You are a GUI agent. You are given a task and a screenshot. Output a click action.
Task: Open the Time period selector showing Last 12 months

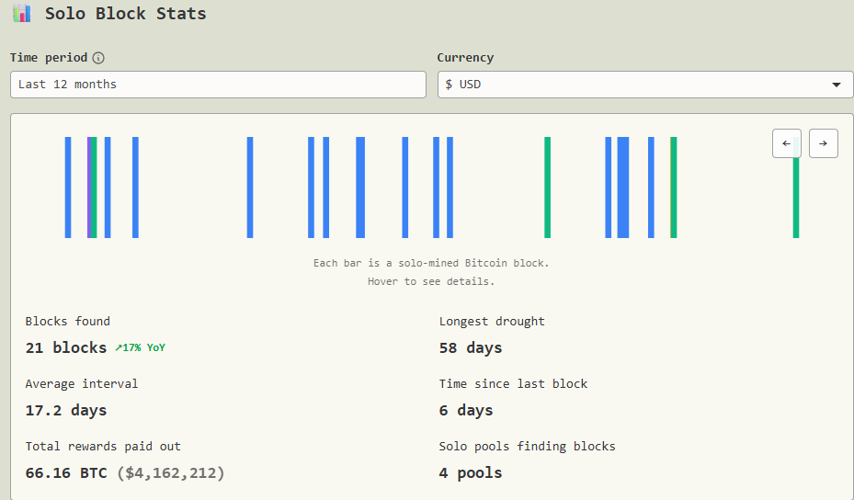coord(218,85)
